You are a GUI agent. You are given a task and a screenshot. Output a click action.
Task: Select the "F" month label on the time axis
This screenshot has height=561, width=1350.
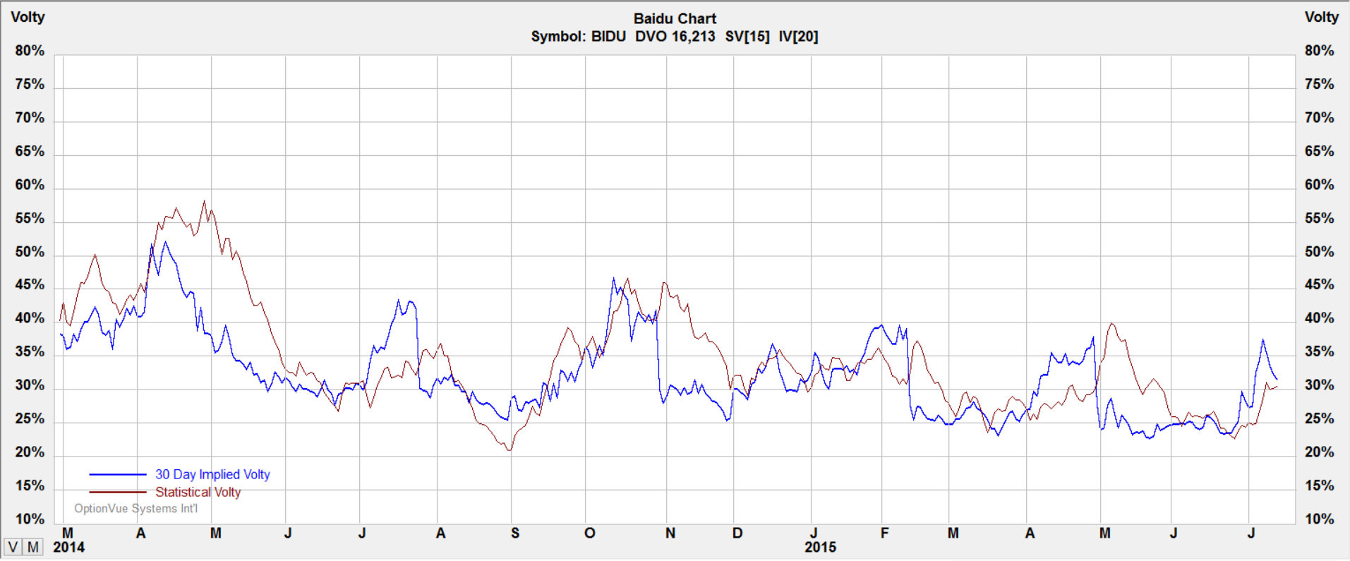(885, 533)
